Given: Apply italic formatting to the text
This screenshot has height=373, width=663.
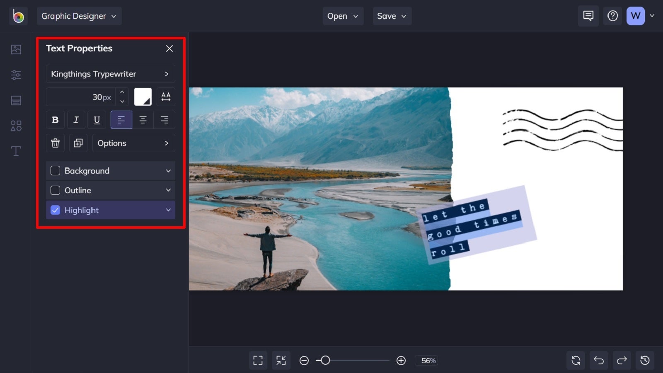Looking at the screenshot, I should [x=76, y=120].
